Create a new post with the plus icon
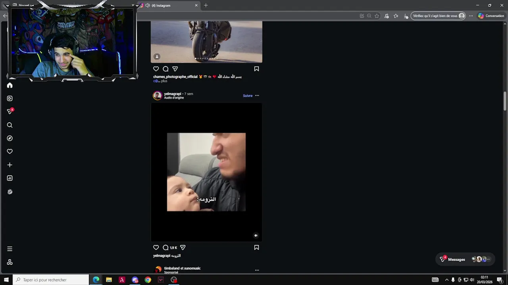 (x=10, y=165)
